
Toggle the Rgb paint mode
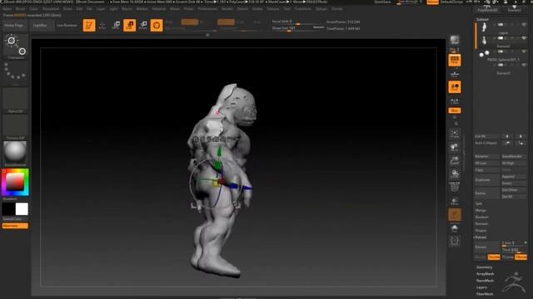coord(190,22)
